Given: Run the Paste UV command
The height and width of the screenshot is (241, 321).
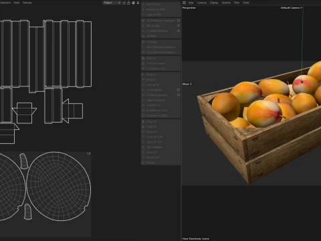Looking at the screenshot, I should 160,127.
